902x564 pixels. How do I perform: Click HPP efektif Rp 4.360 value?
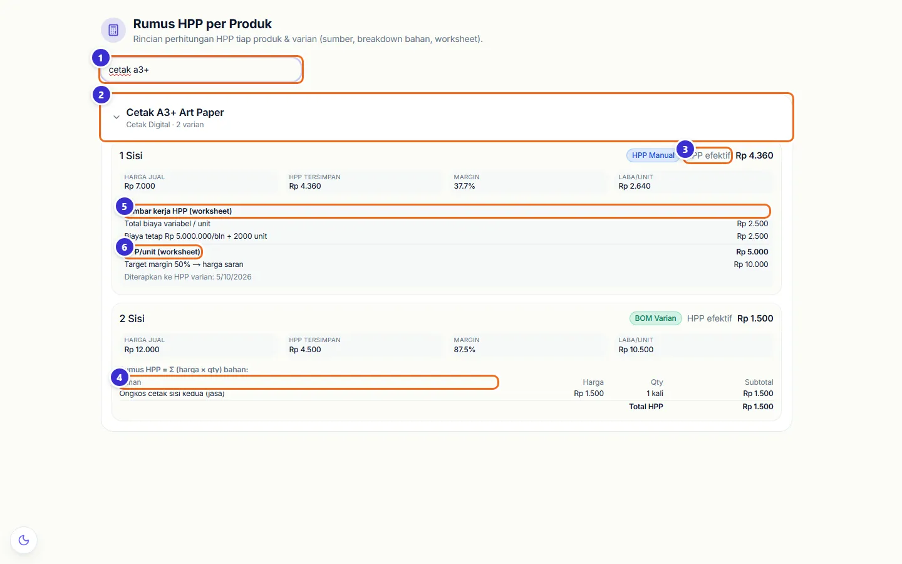[x=754, y=155]
